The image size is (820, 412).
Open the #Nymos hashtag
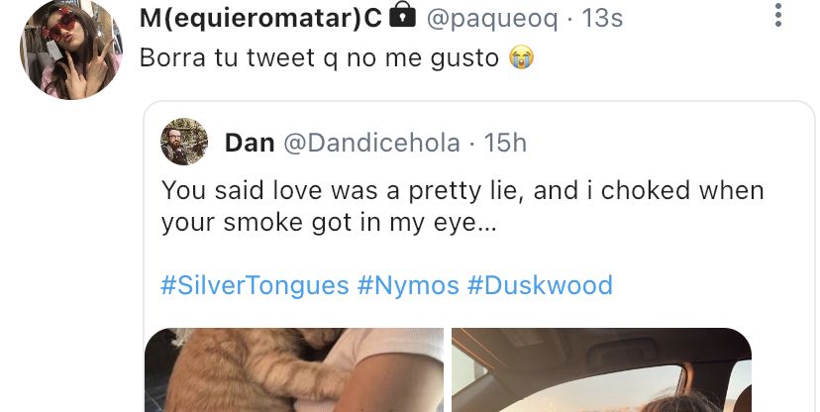(408, 285)
